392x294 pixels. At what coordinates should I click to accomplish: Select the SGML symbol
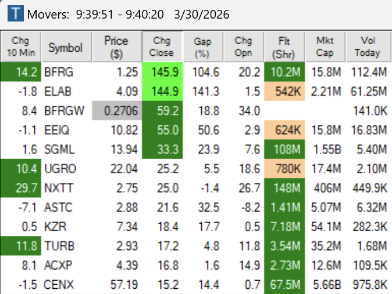(x=59, y=149)
